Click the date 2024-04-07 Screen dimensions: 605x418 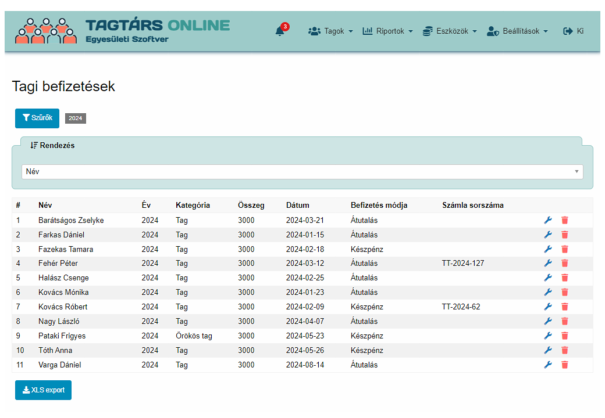(305, 322)
